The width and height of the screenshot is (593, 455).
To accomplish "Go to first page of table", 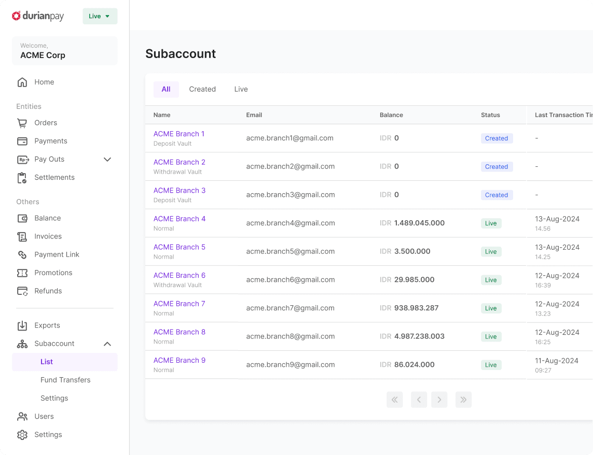I will point(394,400).
